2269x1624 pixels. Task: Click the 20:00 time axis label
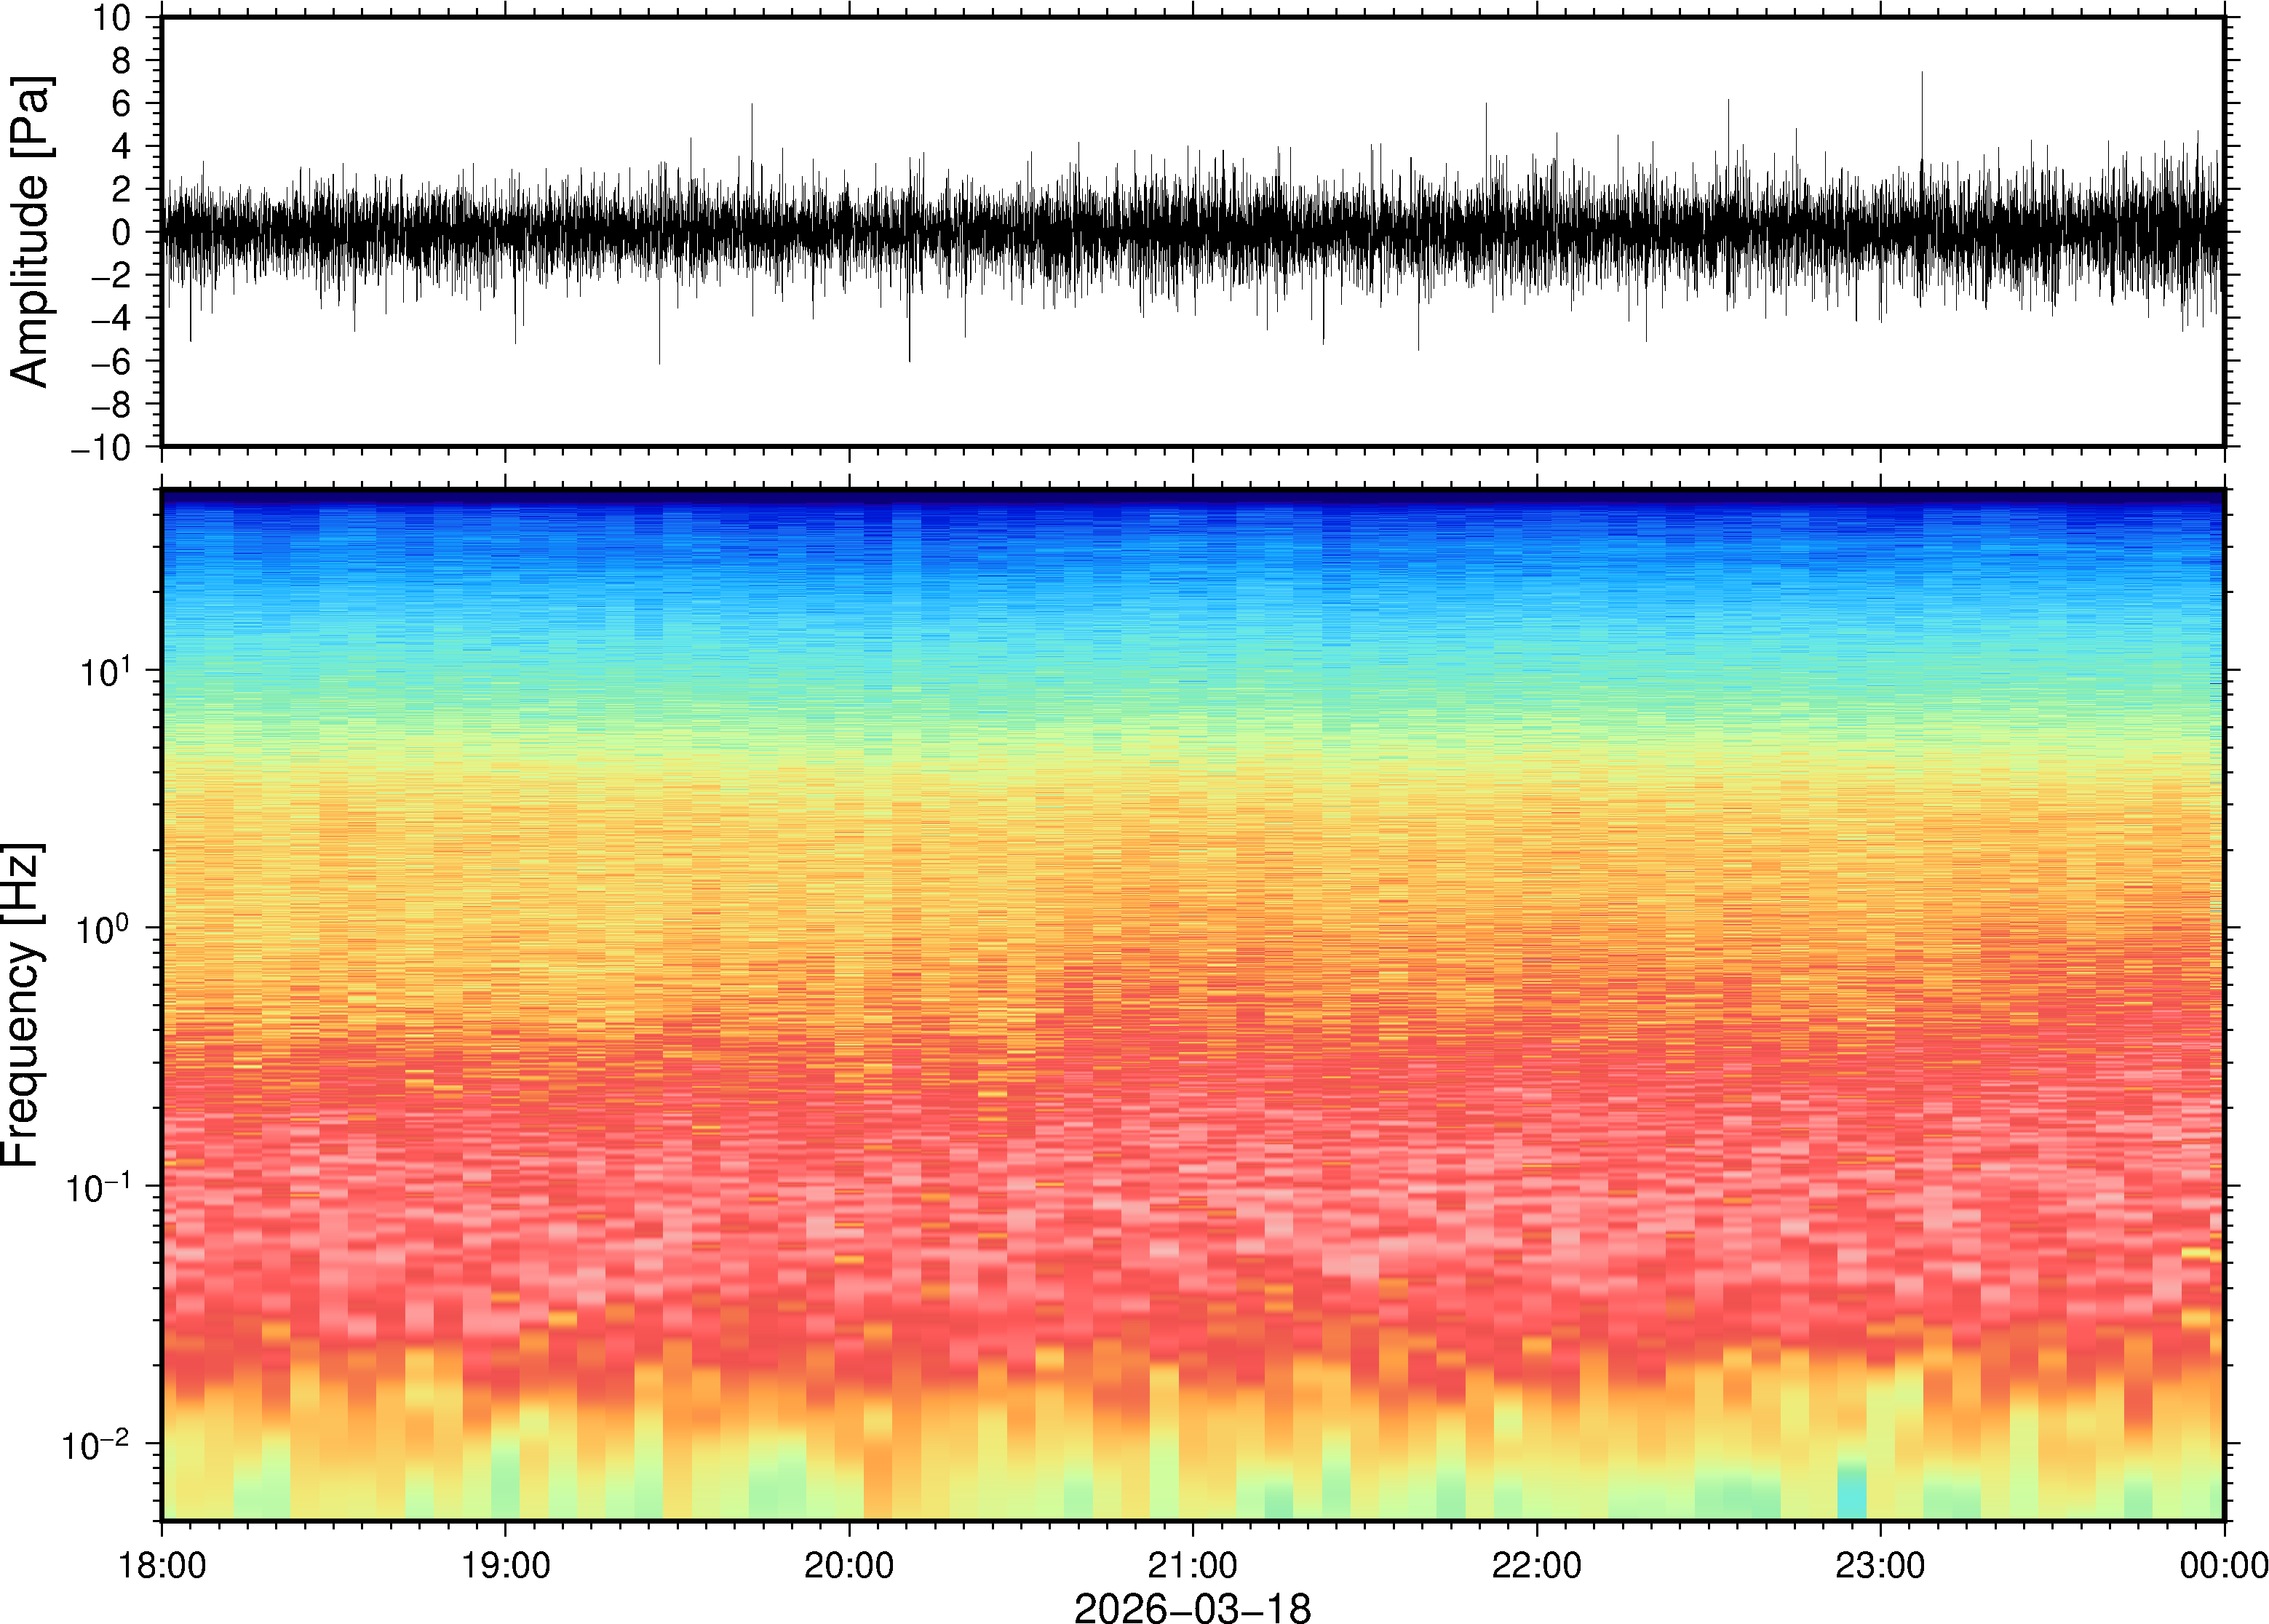[x=849, y=1565]
